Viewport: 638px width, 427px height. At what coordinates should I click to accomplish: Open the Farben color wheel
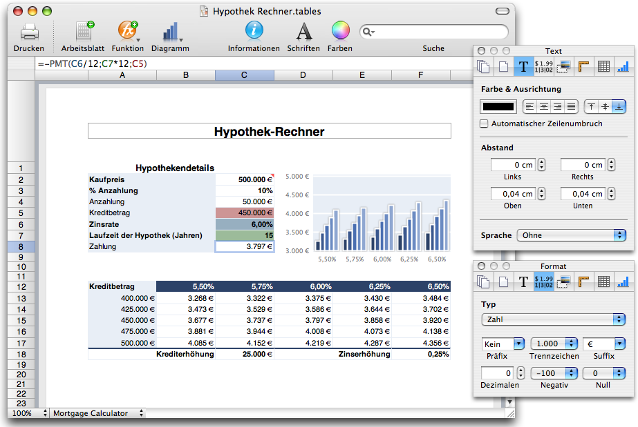click(x=340, y=31)
